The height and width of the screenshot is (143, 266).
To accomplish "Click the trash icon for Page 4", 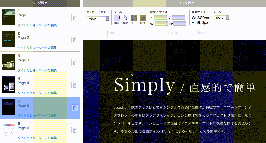I will [x=75, y=85].
